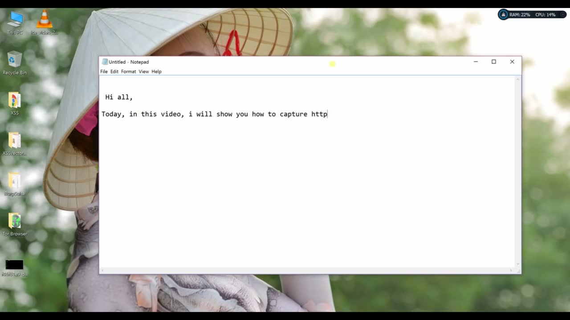
Task: Open the View menu in Notepad
Action: [143, 72]
